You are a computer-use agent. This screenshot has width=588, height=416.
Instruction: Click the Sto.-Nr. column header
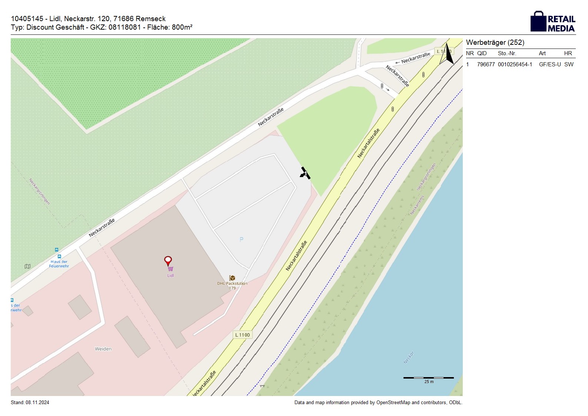tap(507, 53)
